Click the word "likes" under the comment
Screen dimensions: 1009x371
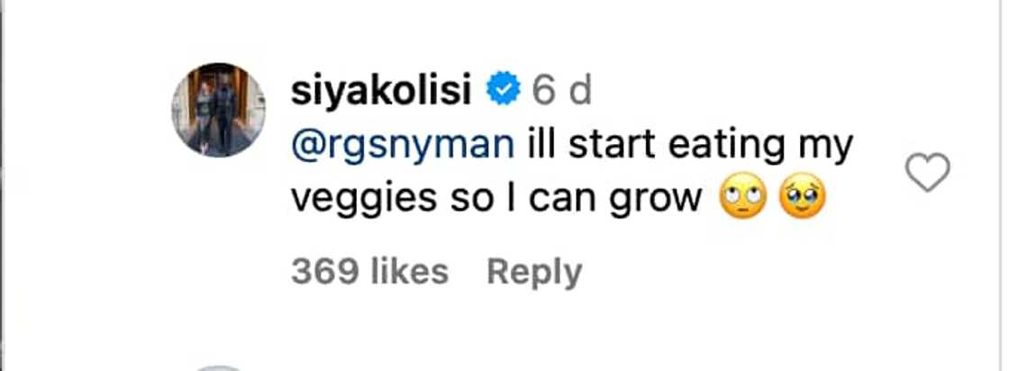408,271
